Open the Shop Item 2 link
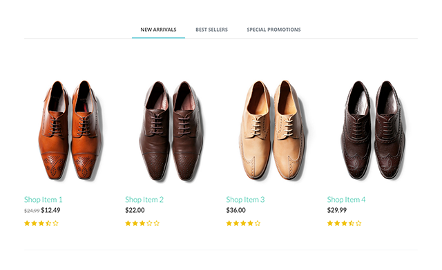 (x=144, y=200)
